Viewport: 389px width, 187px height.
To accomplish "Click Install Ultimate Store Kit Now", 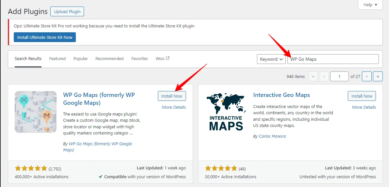I will coord(45,37).
